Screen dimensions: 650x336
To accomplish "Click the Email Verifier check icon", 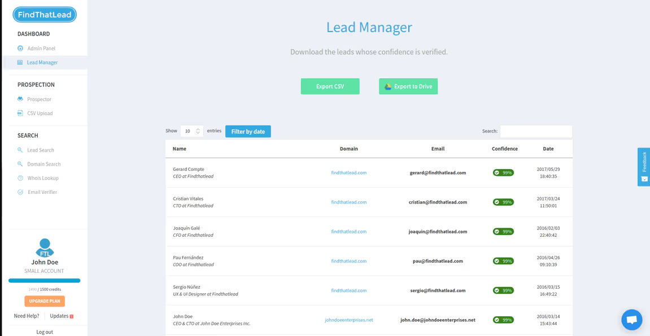I will tap(20, 192).
